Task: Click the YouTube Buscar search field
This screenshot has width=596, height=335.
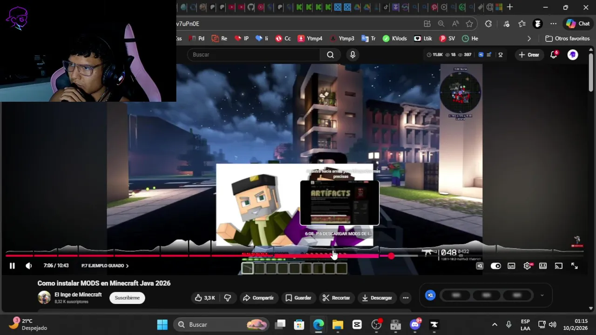Action: (254, 54)
